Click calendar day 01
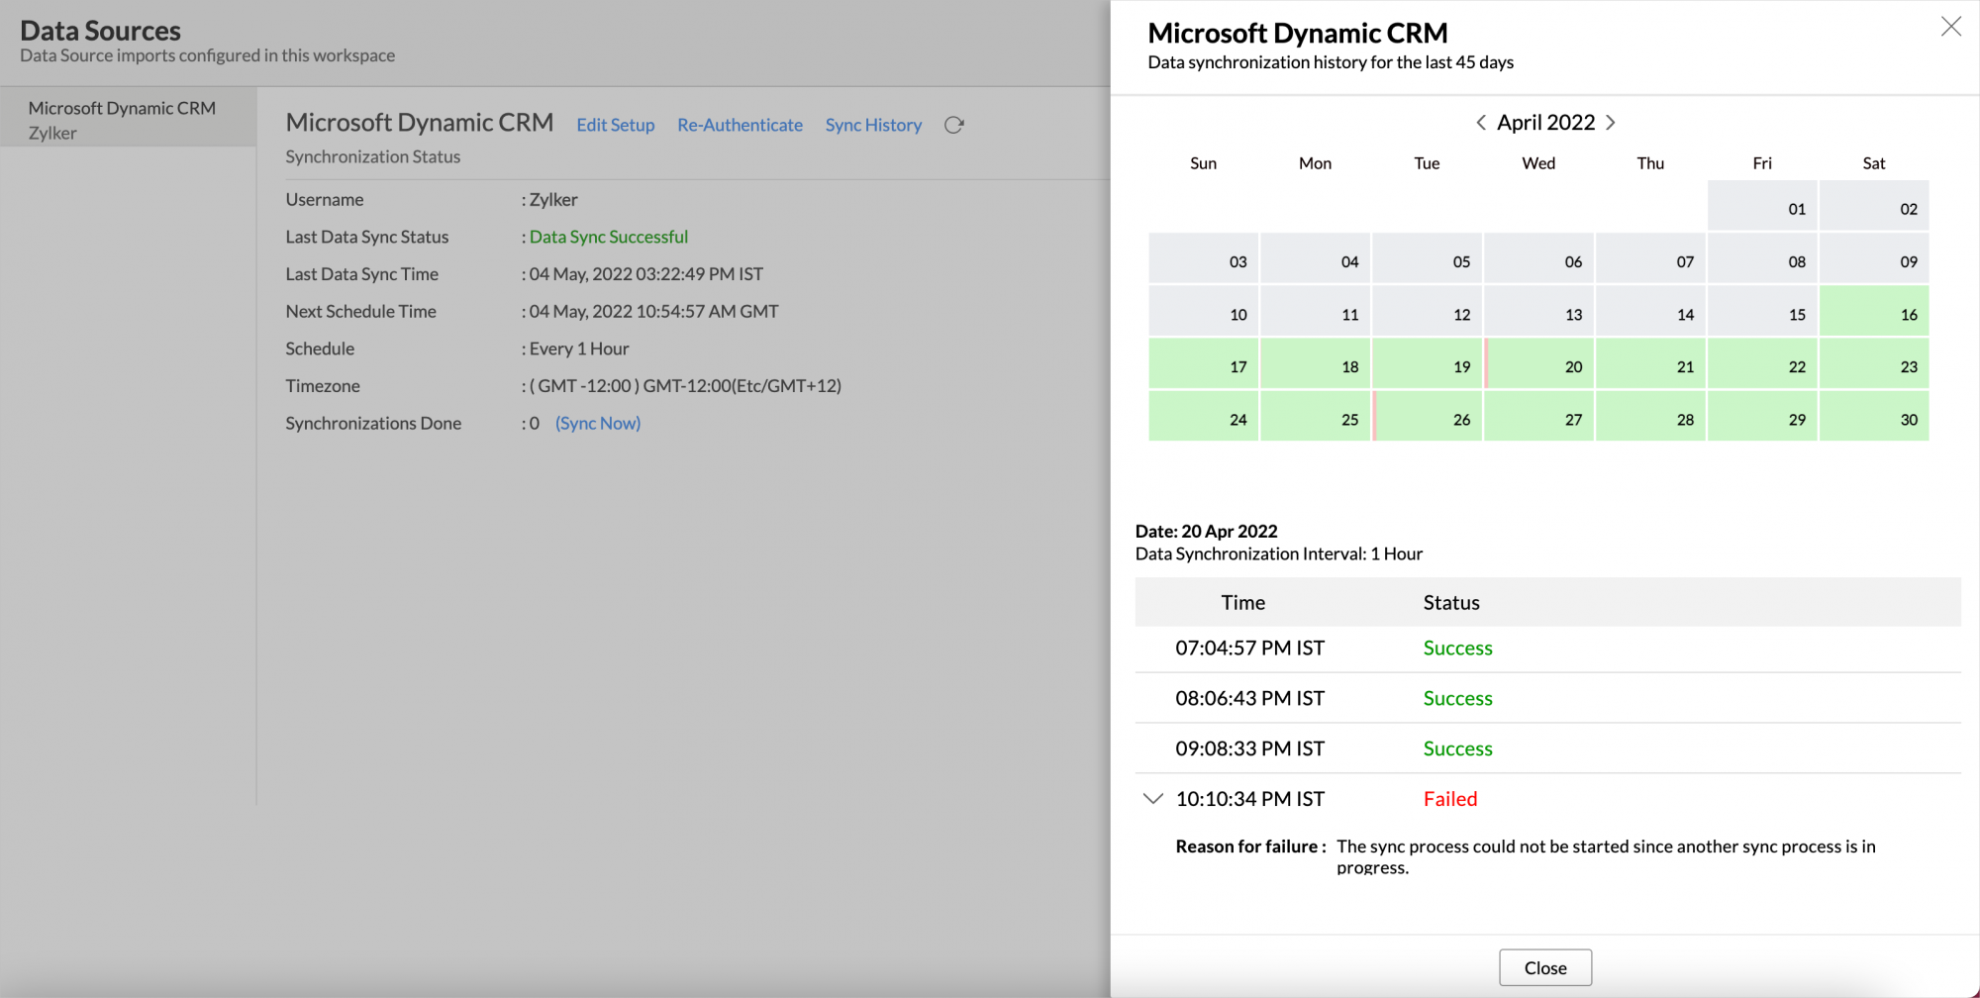The image size is (1980, 998). [1762, 206]
